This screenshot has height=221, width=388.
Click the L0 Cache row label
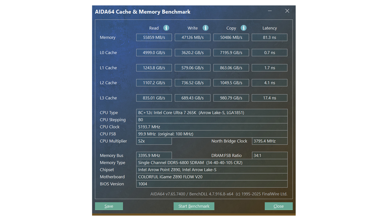click(108, 53)
